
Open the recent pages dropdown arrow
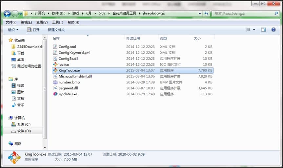[21, 14]
